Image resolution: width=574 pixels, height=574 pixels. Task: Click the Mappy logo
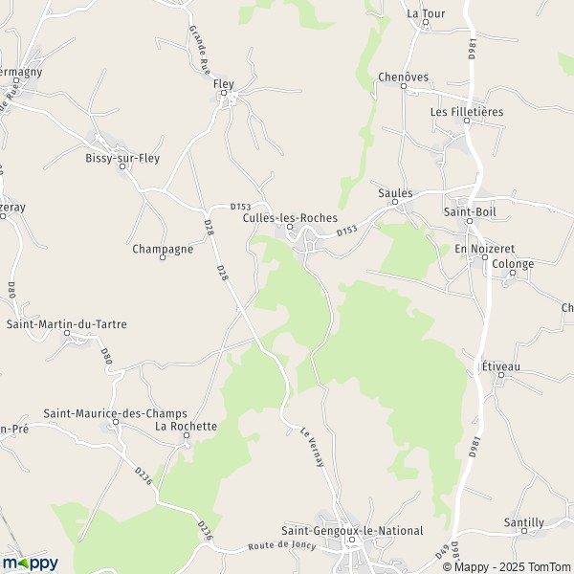(30, 563)
